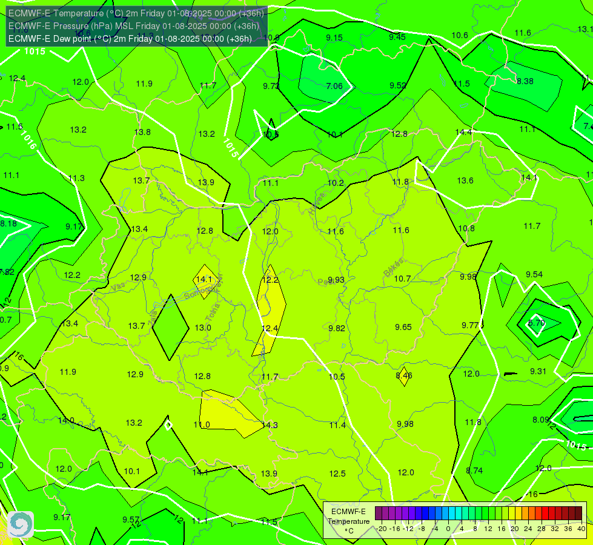
Task: Click the 9.65 dew point value
Action: 403,327
